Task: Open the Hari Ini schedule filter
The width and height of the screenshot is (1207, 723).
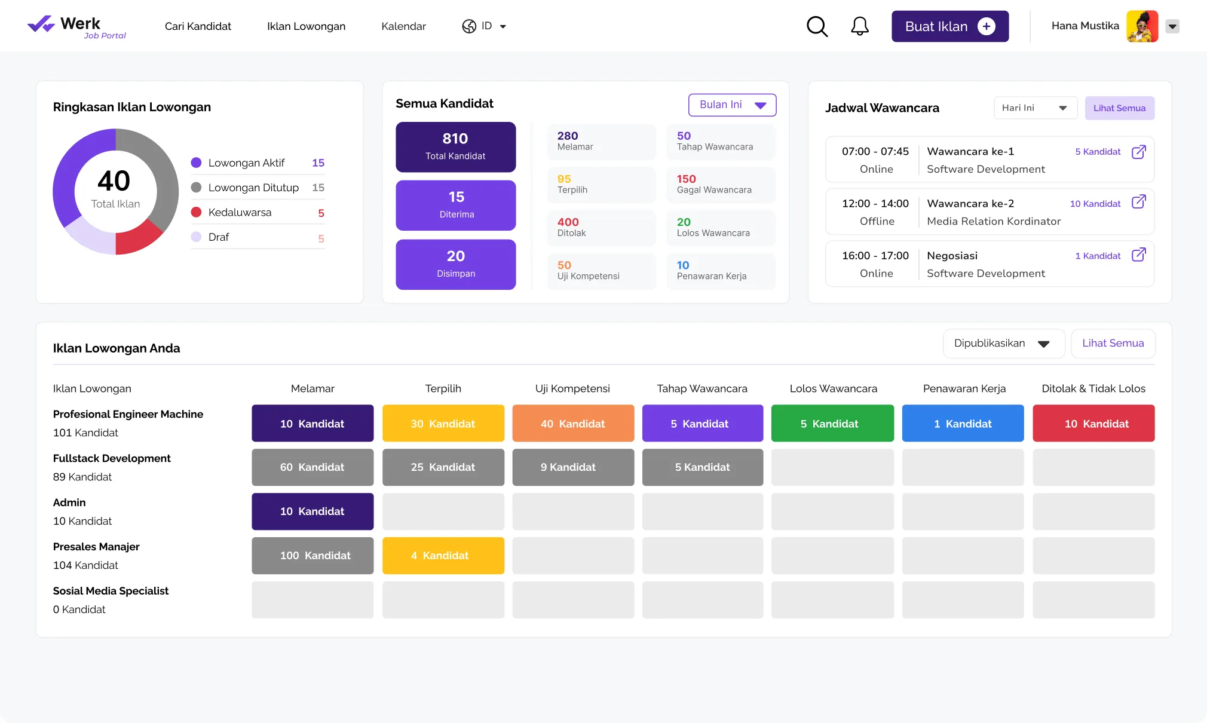Action: (x=1035, y=108)
